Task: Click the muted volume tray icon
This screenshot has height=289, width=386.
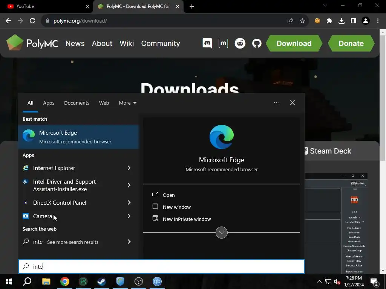Action: tap(337, 281)
